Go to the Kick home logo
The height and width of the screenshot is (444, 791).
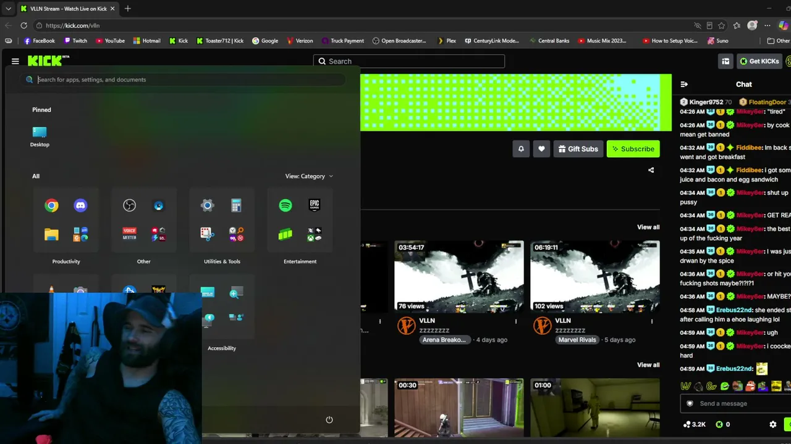48,61
